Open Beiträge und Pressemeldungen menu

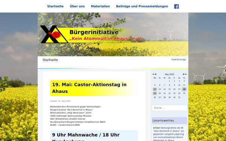[x=142, y=6]
